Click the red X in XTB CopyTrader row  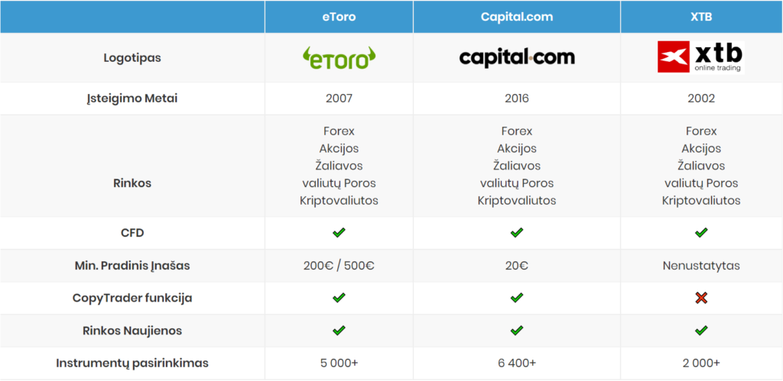[701, 299]
